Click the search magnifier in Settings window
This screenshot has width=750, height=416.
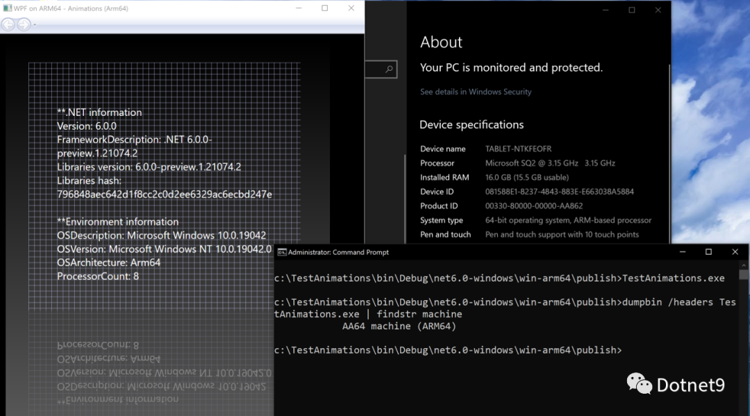tap(390, 69)
